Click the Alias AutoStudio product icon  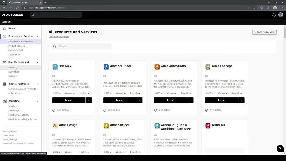[x=157, y=67]
